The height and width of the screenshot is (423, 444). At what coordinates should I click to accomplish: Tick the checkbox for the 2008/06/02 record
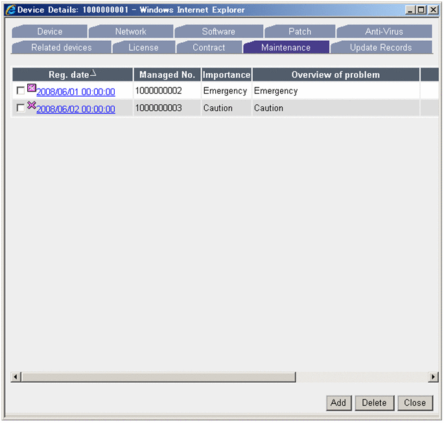pos(20,108)
